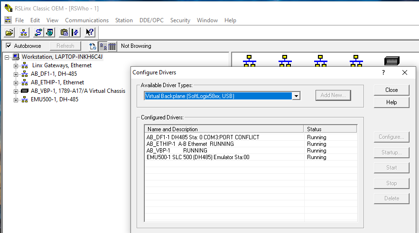This screenshot has height=233, width=419.
Task: Open the Edit menu
Action: 35,20
